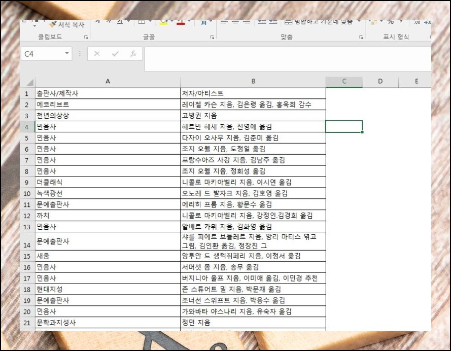Click the cell '정민 지음'
This screenshot has width=451, height=351.
[x=253, y=323]
